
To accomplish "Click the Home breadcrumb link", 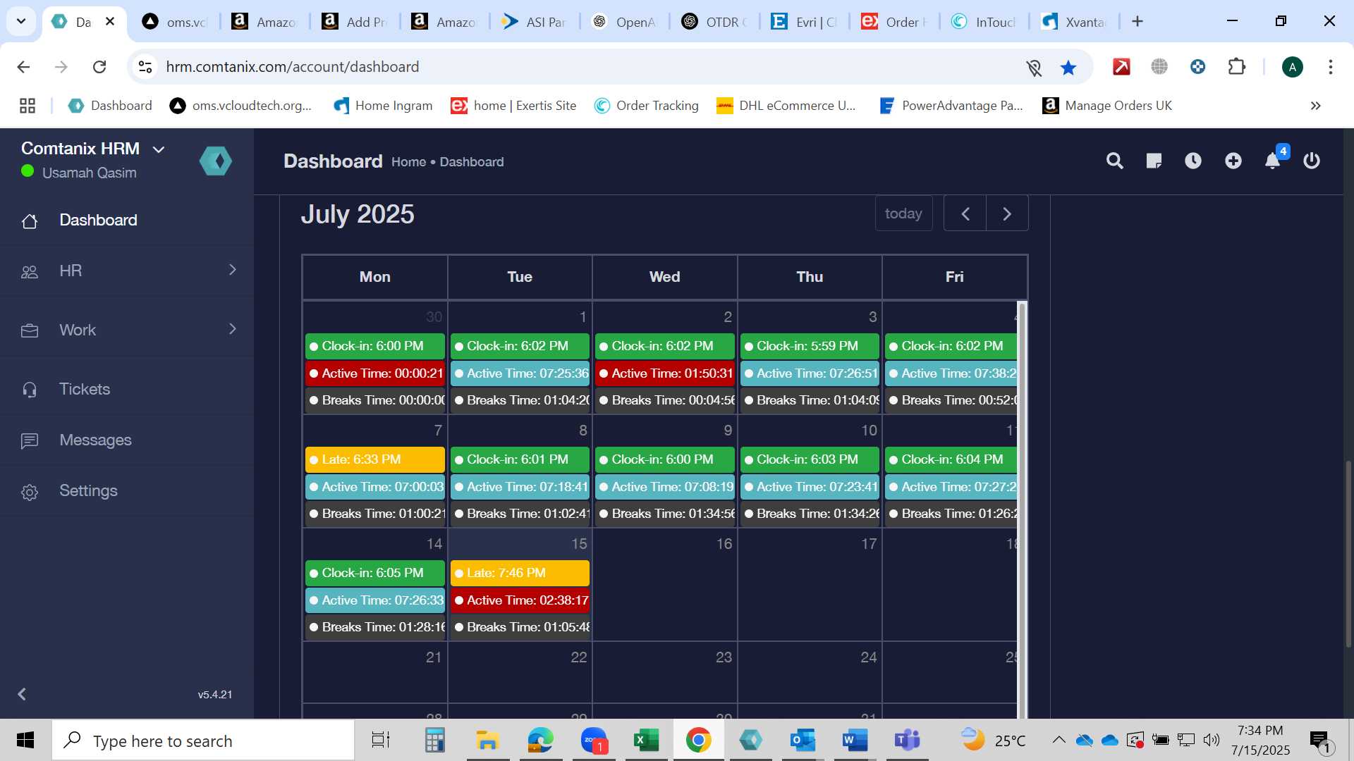I will pos(408,162).
